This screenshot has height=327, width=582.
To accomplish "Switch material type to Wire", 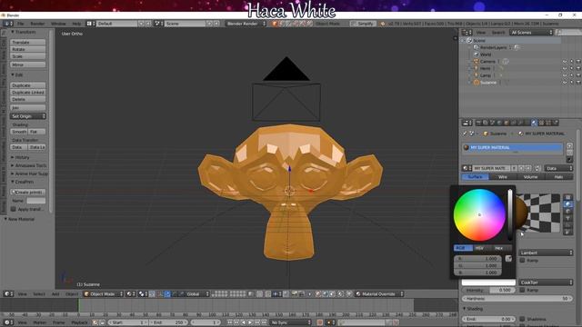I will point(503,177).
